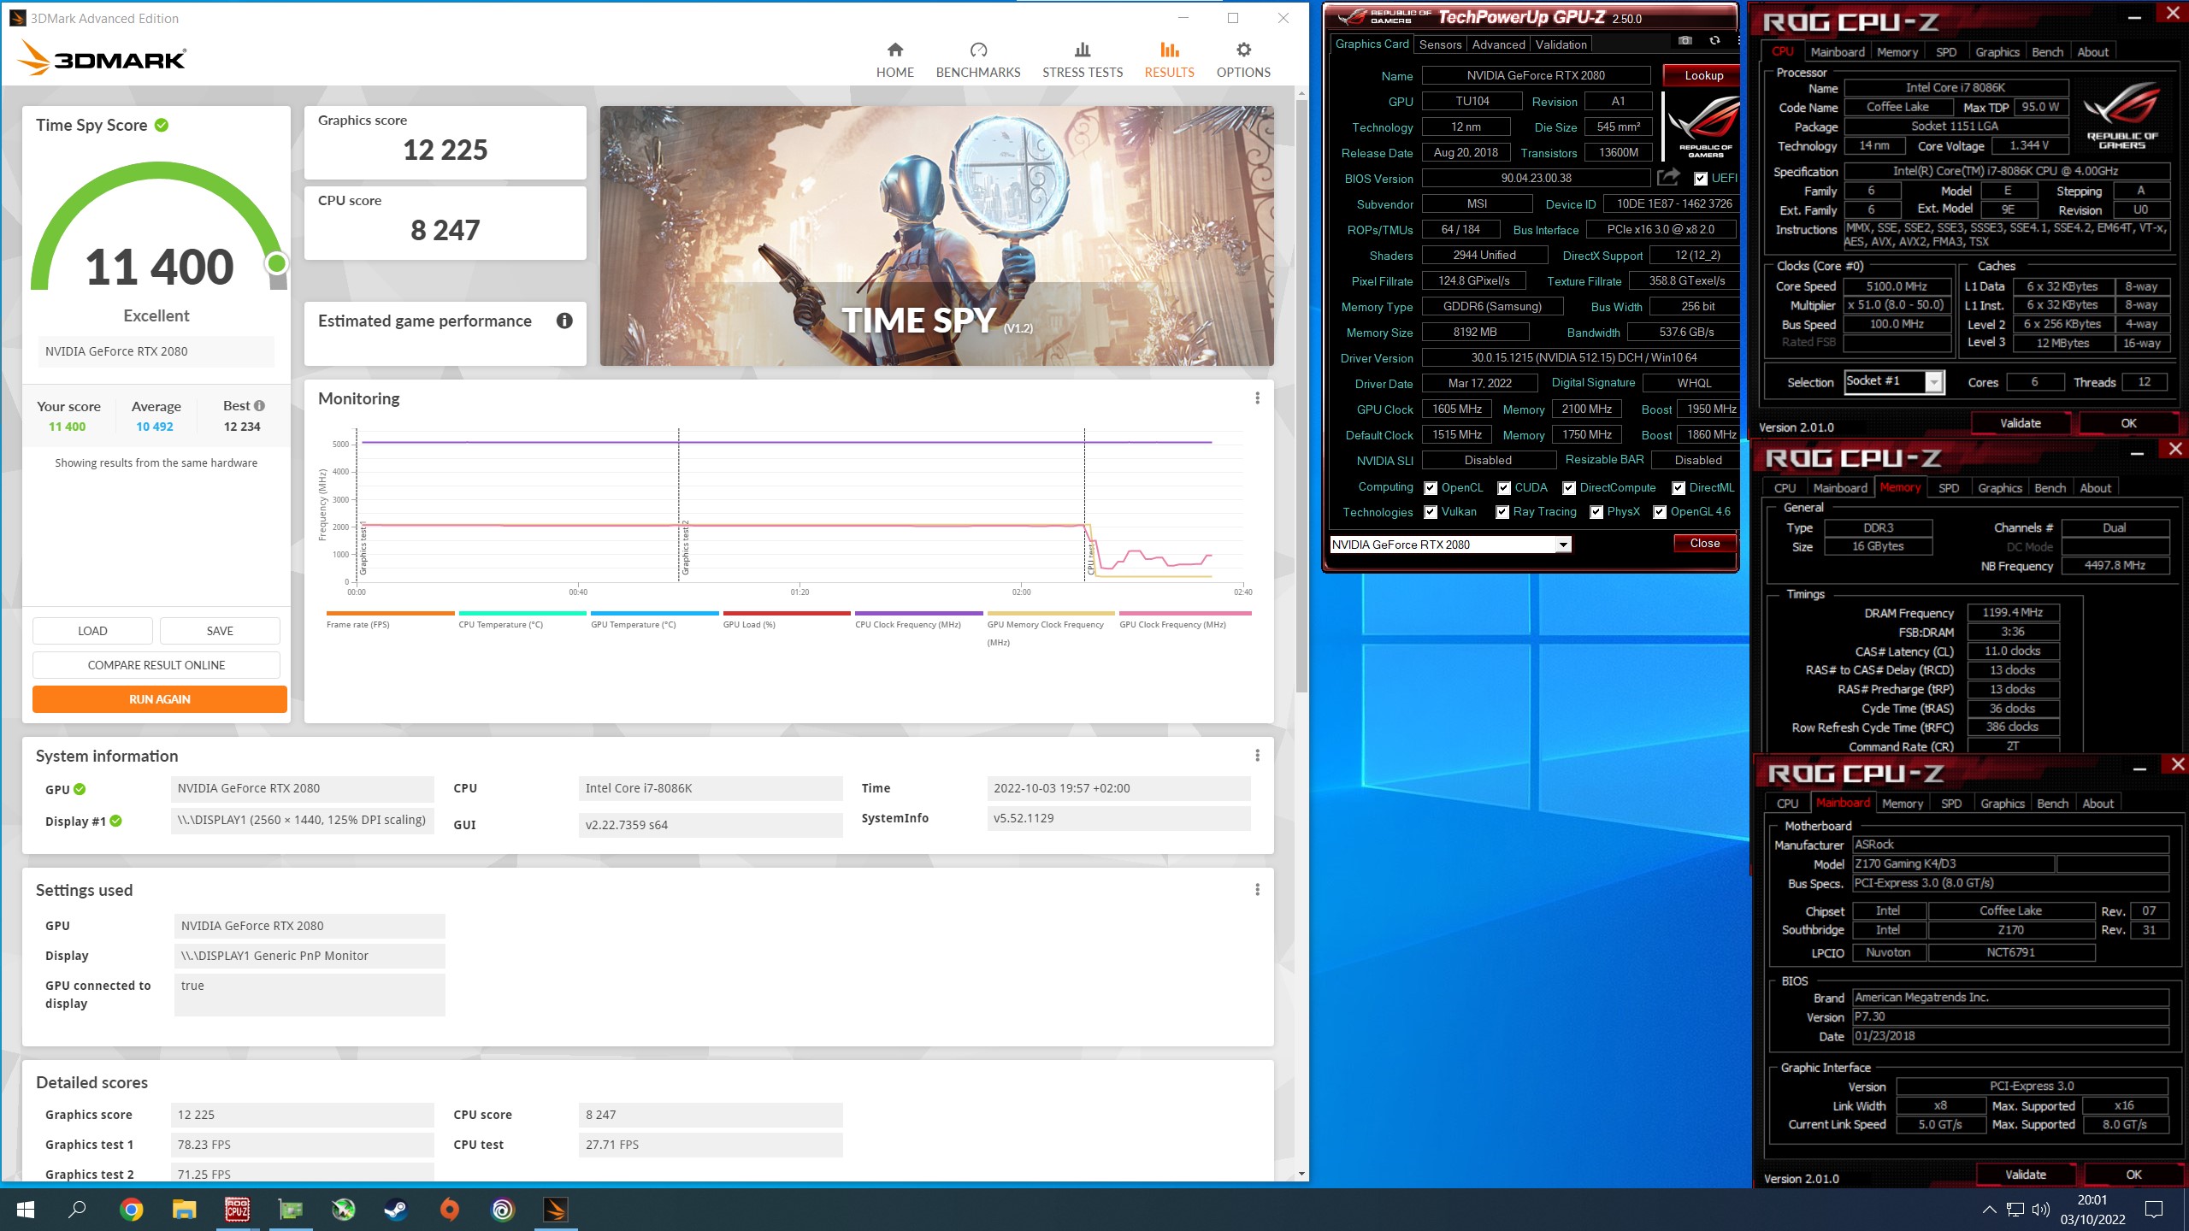The width and height of the screenshot is (2189, 1231).
Task: Refresh GPU-Z readings with refresh icon
Action: [1714, 41]
